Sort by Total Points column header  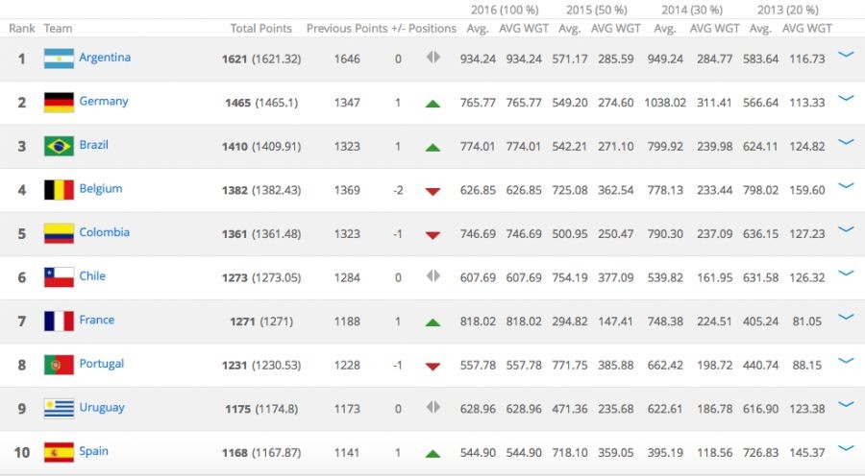tap(261, 29)
